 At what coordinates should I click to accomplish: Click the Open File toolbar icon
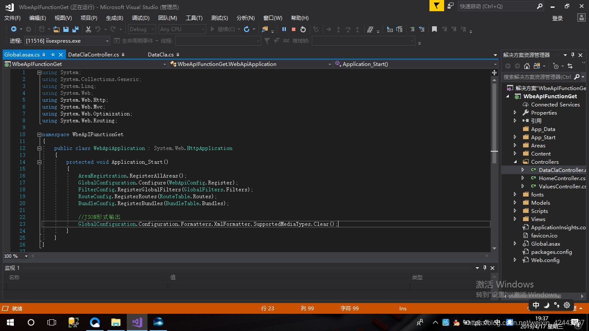point(56,29)
